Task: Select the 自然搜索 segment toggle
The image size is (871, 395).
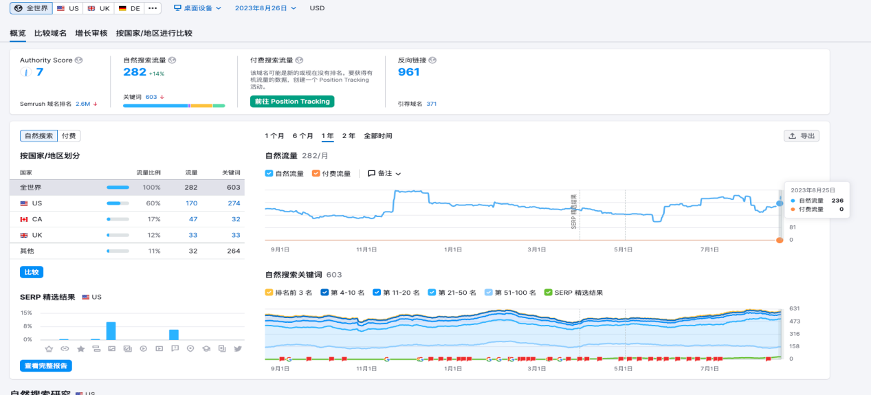Action: tap(38, 136)
